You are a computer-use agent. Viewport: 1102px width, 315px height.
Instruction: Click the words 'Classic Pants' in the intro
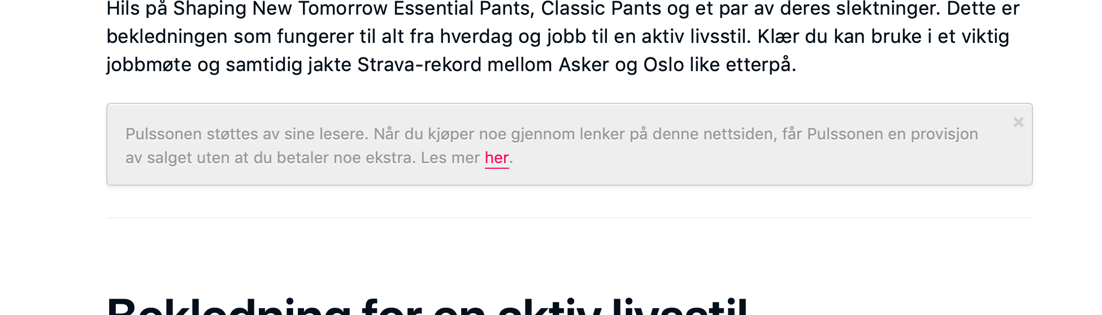tap(601, 9)
